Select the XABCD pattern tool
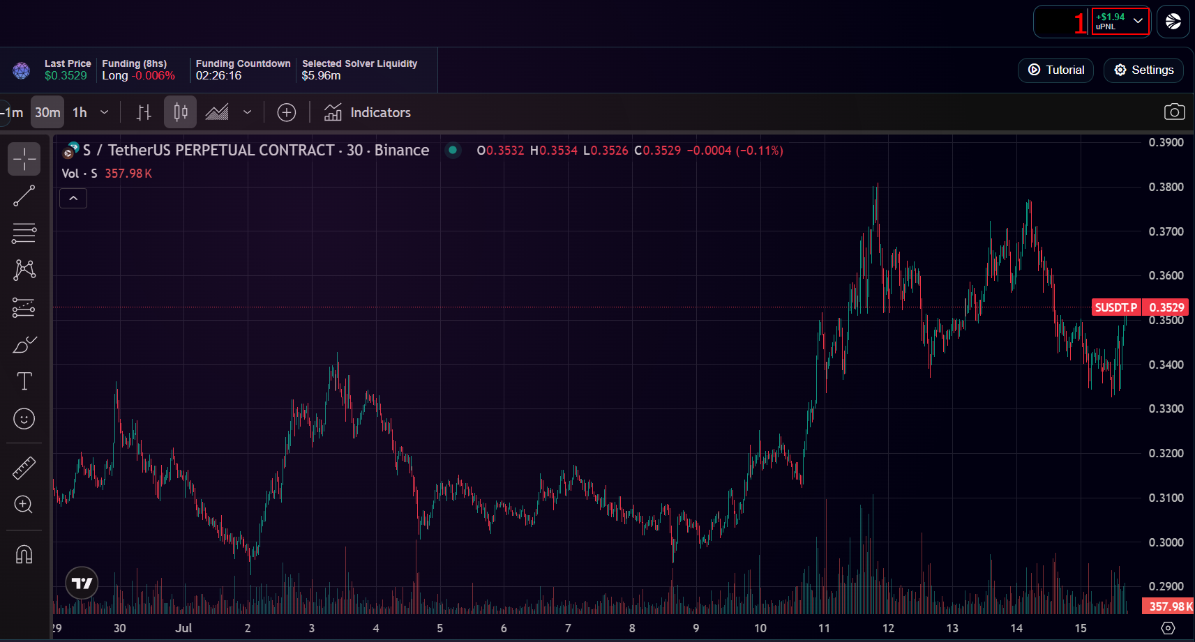1195x642 pixels. pyautogui.click(x=24, y=270)
